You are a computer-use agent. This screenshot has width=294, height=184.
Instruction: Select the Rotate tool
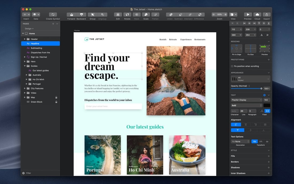[x=127, y=15]
